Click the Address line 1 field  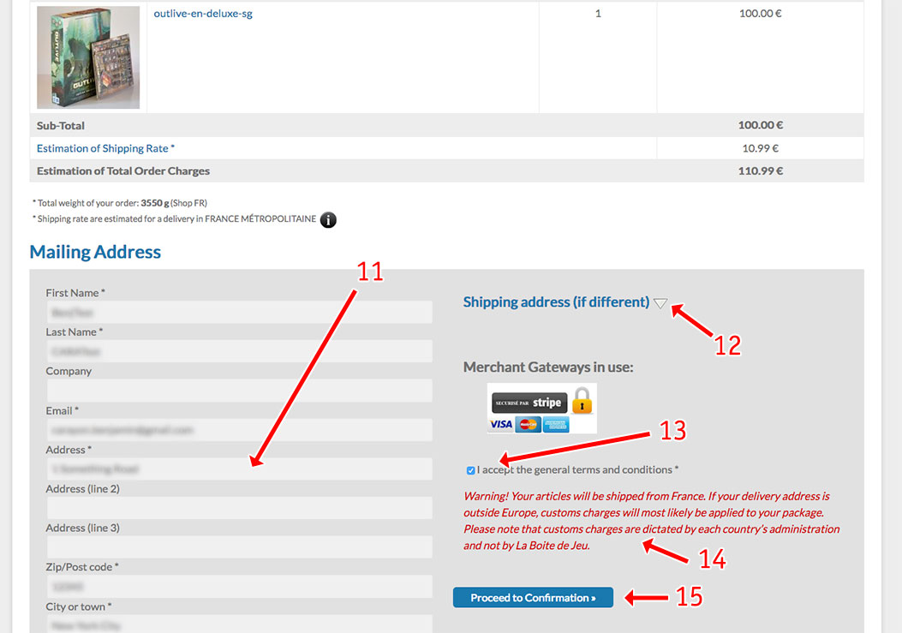click(239, 469)
